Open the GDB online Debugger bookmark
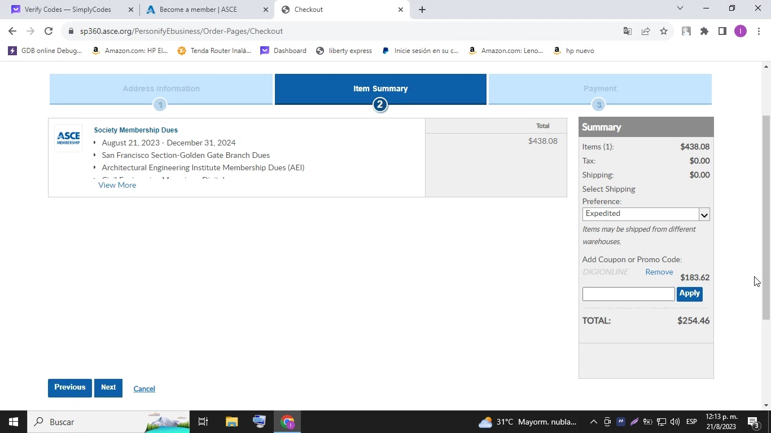This screenshot has height=433, width=771. (x=45, y=51)
